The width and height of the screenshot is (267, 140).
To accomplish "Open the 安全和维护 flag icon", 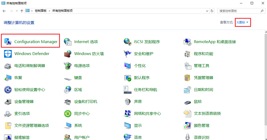I will coord(128,54).
